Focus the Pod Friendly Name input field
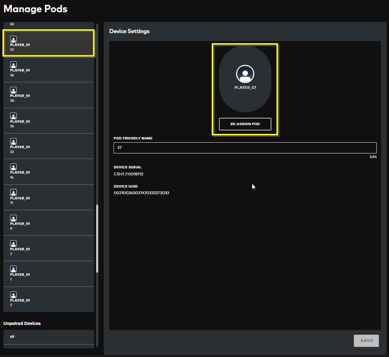Screen dimensions: 389x357 245,148
